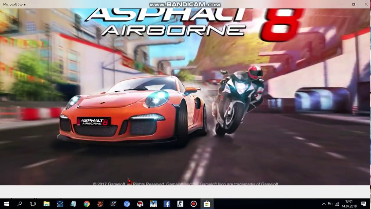
Task: Open taskbar search magnifier
Action: tap(20, 204)
